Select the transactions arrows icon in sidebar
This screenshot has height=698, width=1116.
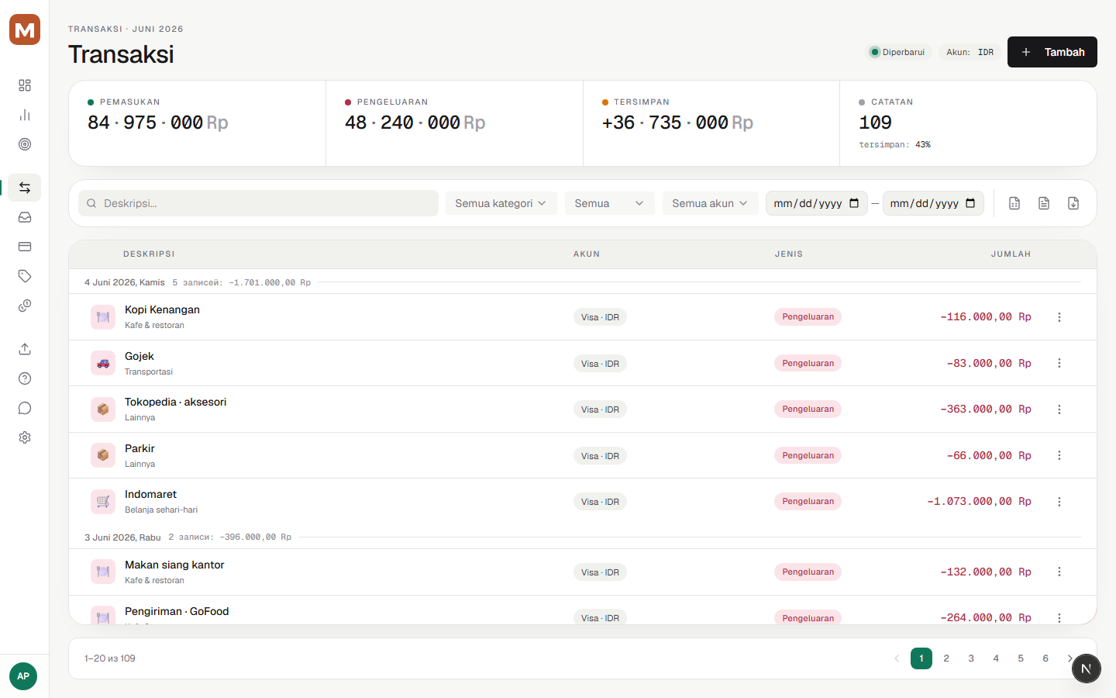25,188
